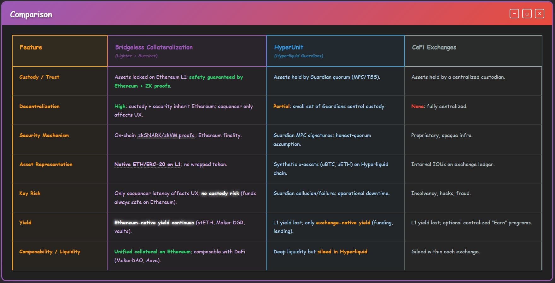
Task: Click cell 'Guardian collusion/failure; operational downtime'
Action: tap(336, 198)
